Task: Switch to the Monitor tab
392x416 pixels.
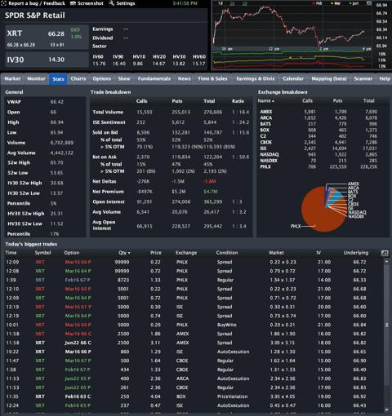Action: (x=36, y=79)
